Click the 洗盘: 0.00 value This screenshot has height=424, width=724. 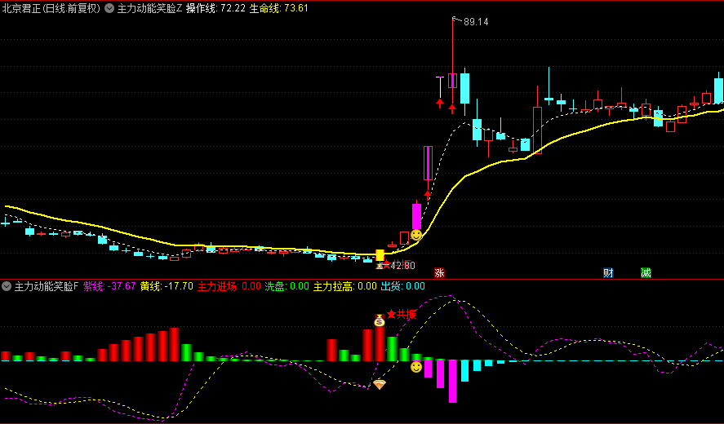[286, 286]
